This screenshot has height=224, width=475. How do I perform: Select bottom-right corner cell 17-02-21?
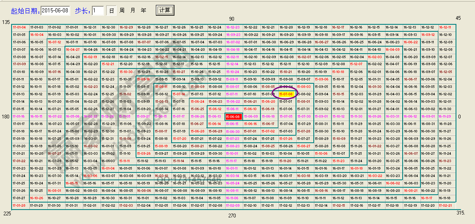coord(445,205)
